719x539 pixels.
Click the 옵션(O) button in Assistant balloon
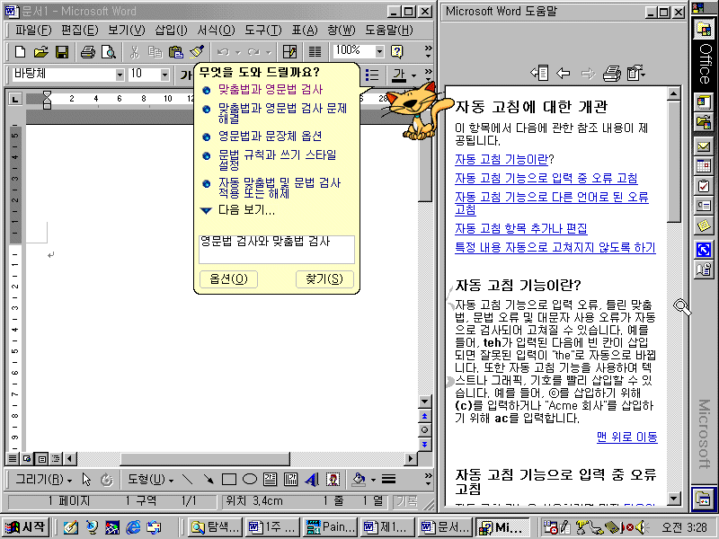click(x=228, y=278)
